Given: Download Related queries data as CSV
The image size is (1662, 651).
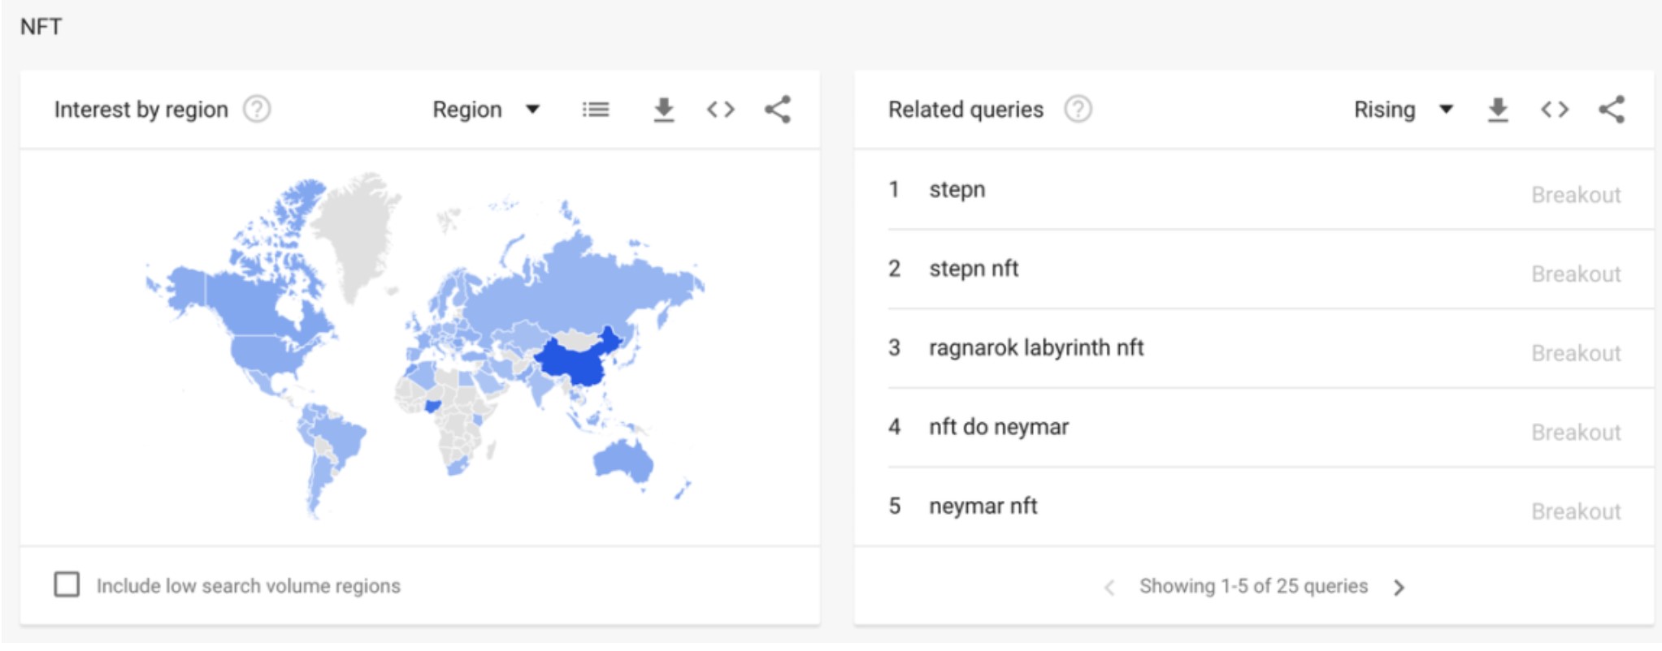Looking at the screenshot, I should (1498, 110).
